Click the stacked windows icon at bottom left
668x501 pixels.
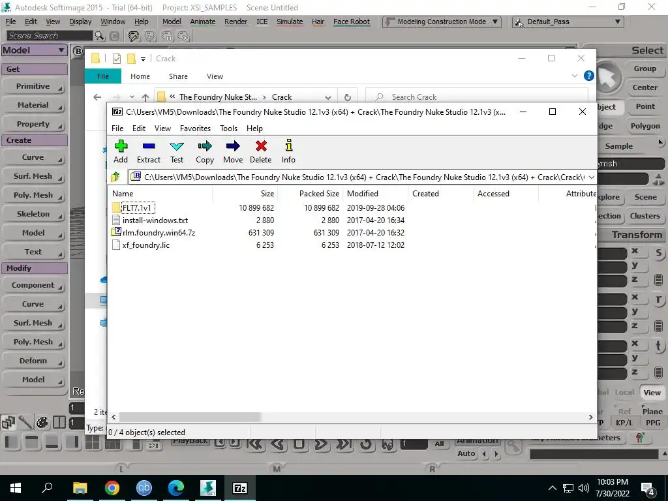click(8, 422)
